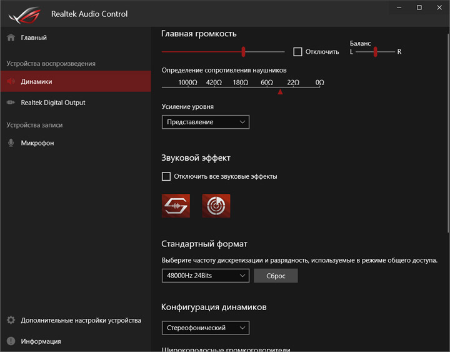Click the 180Ω impedance scale label
This screenshot has height=352, width=450.
[241, 83]
